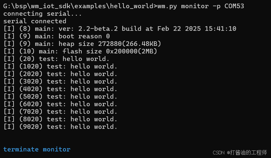Click the blue 'terminate monitor' text
Screen dimensions: 271x158
[x=37, y=149]
